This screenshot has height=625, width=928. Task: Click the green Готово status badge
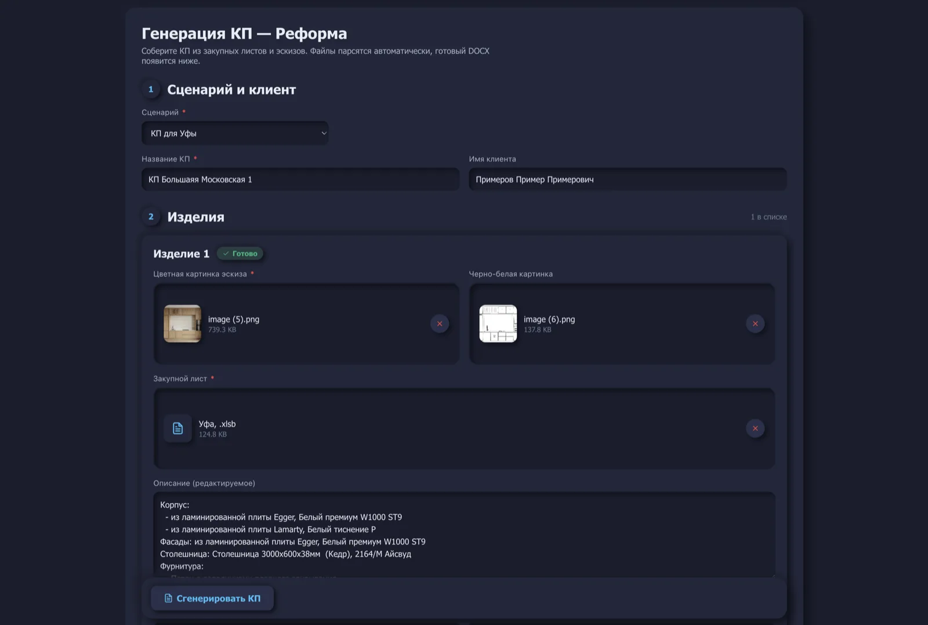click(x=240, y=254)
